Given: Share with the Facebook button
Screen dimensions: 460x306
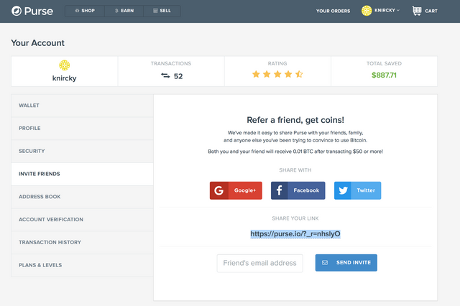Looking at the screenshot, I should (298, 190).
